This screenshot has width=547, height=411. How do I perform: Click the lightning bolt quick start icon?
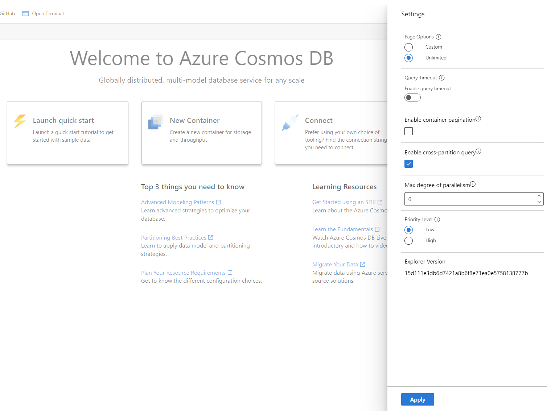[20, 121]
